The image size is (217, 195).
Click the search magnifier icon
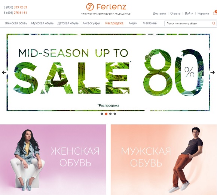click(214, 23)
